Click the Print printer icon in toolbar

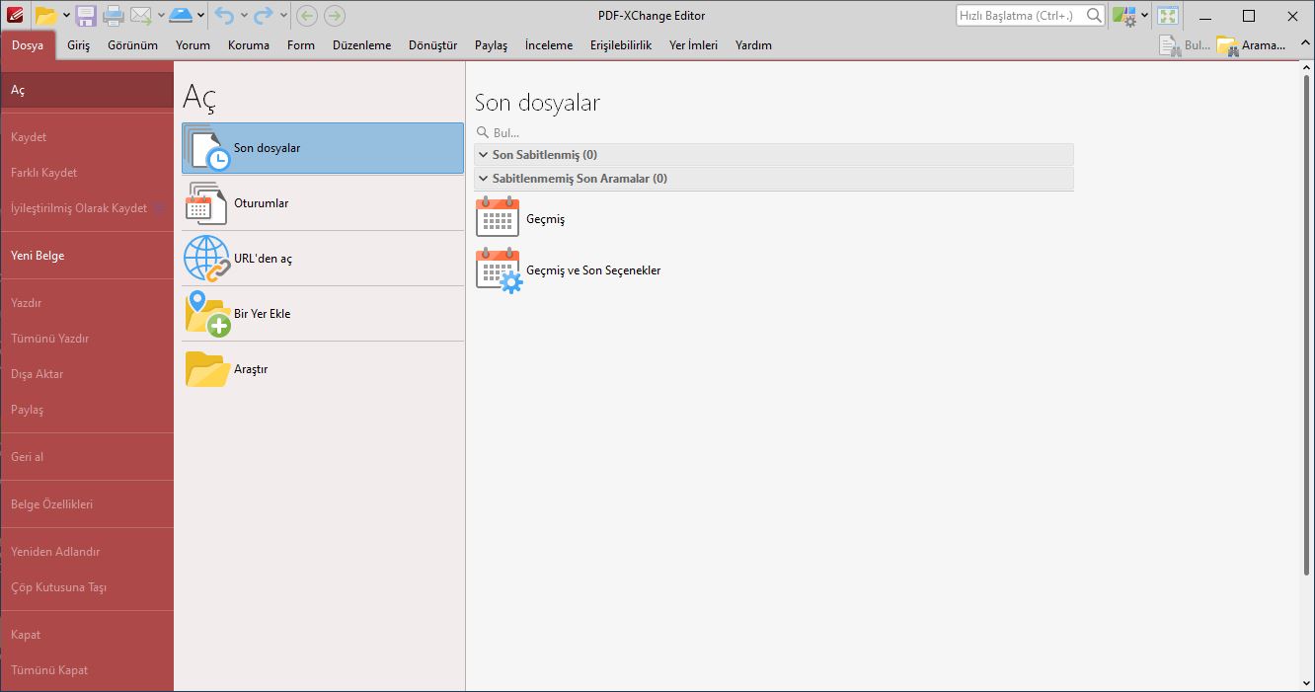[x=114, y=15]
